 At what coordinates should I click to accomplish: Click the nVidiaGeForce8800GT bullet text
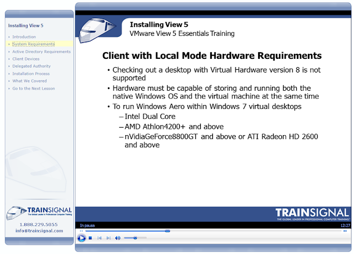pos(221,141)
